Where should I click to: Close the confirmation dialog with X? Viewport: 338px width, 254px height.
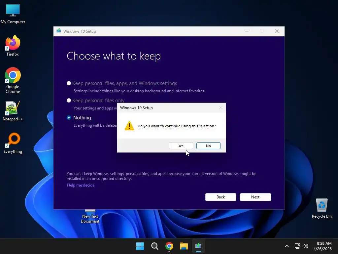click(220, 107)
